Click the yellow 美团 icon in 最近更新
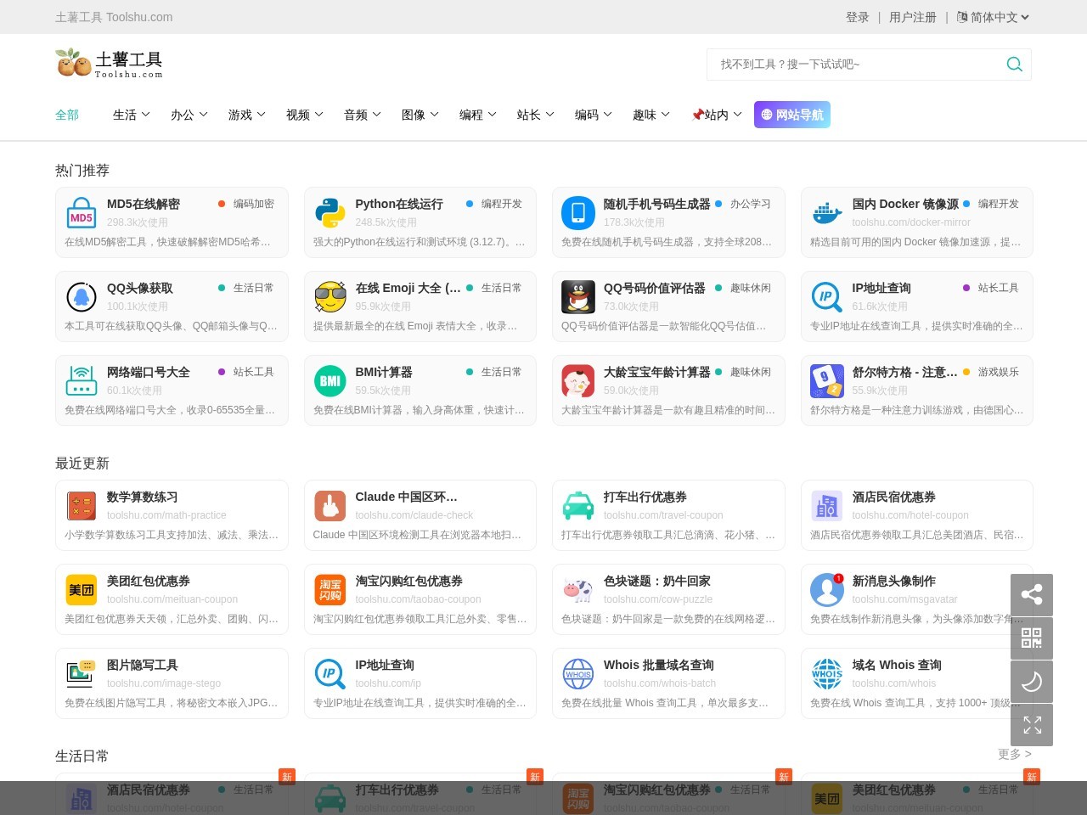Screen dimensions: 1087x815 [82, 589]
